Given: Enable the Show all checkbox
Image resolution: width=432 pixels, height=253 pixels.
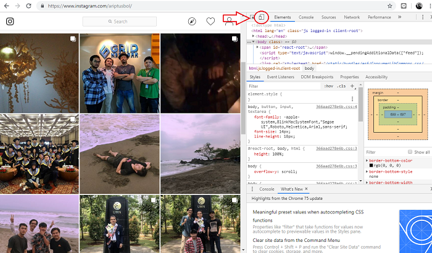Looking at the screenshot, I should pos(410,152).
